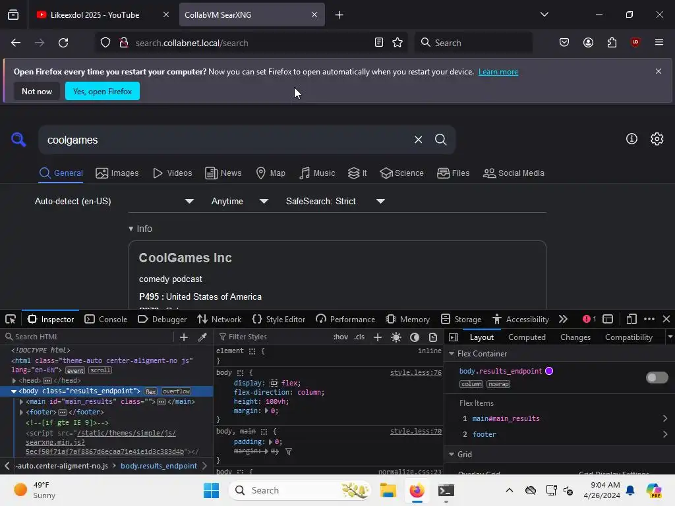Pick color with eyedropper tool
The width and height of the screenshot is (675, 506).
(202, 337)
